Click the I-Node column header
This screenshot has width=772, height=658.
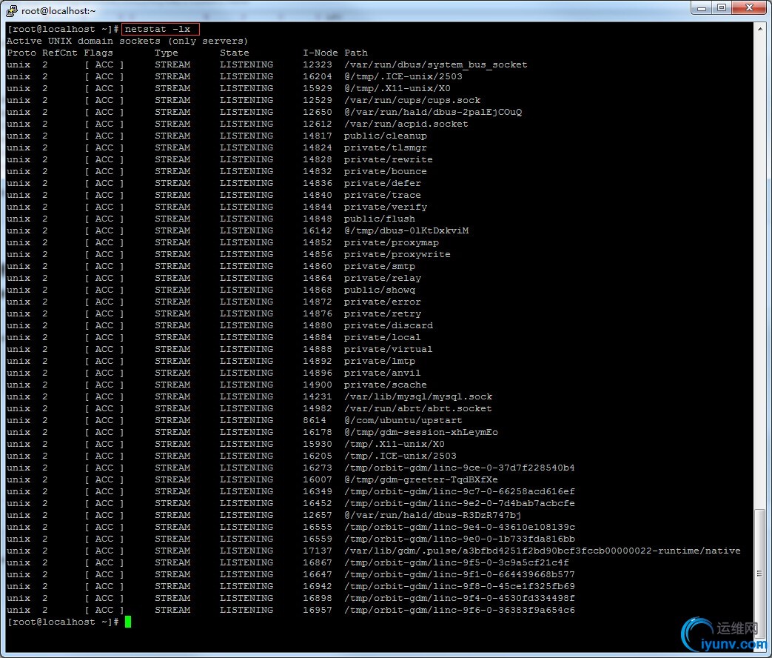click(x=320, y=53)
